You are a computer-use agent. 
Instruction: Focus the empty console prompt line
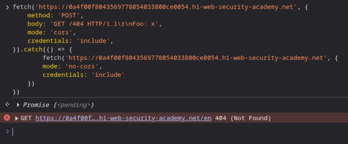click(170, 132)
